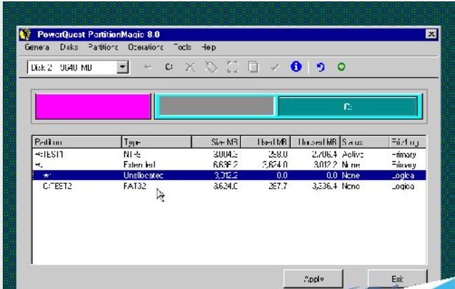Select the magenta partition block in disk map

click(93, 106)
